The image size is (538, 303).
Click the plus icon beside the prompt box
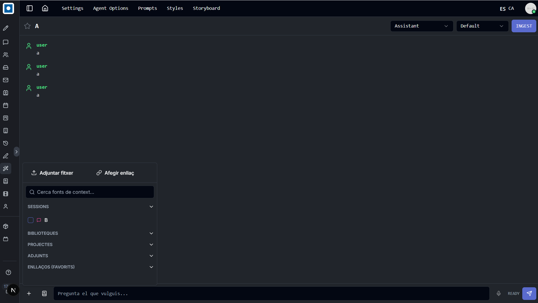tap(29, 293)
